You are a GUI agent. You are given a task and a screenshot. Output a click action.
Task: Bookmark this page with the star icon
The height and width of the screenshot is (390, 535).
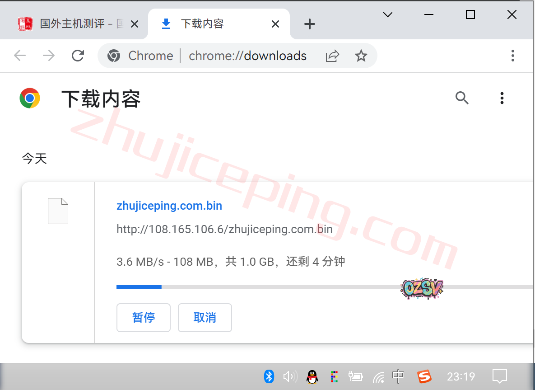coord(361,56)
